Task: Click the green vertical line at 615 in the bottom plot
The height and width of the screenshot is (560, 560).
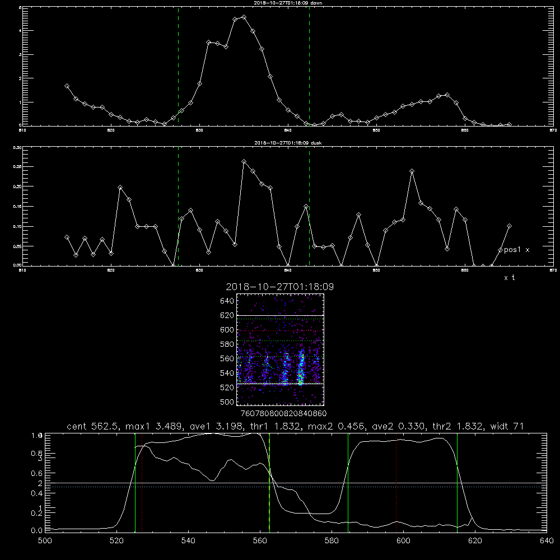Action: (457, 483)
